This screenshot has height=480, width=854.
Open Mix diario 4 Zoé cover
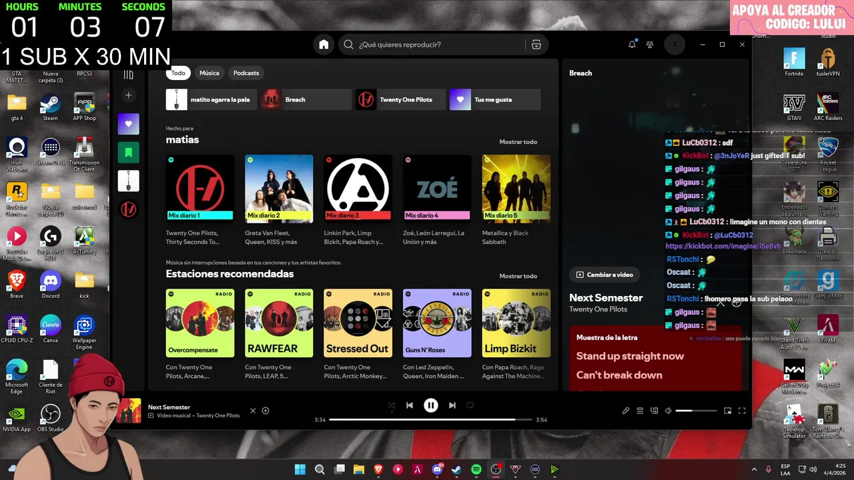pos(437,187)
